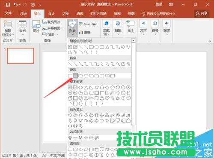
Task: Choose the left-right arrow in 箭头总汇
Action: (x=91, y=115)
